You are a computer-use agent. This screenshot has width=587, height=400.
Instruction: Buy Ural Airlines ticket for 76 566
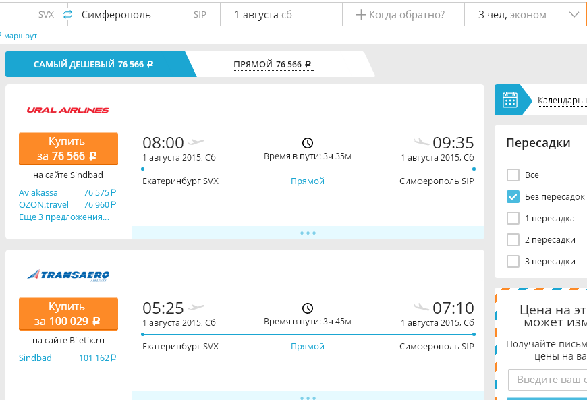tap(68, 148)
